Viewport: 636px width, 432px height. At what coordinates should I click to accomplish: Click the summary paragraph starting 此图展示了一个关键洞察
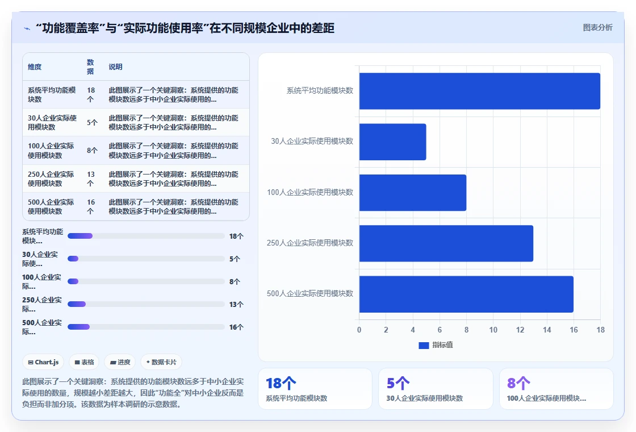133,393
